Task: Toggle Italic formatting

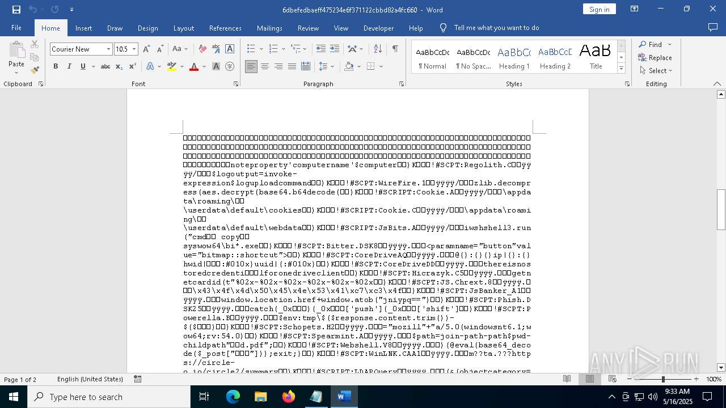Action: [69, 66]
